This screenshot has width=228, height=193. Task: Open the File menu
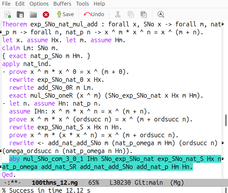(x=6, y=4)
